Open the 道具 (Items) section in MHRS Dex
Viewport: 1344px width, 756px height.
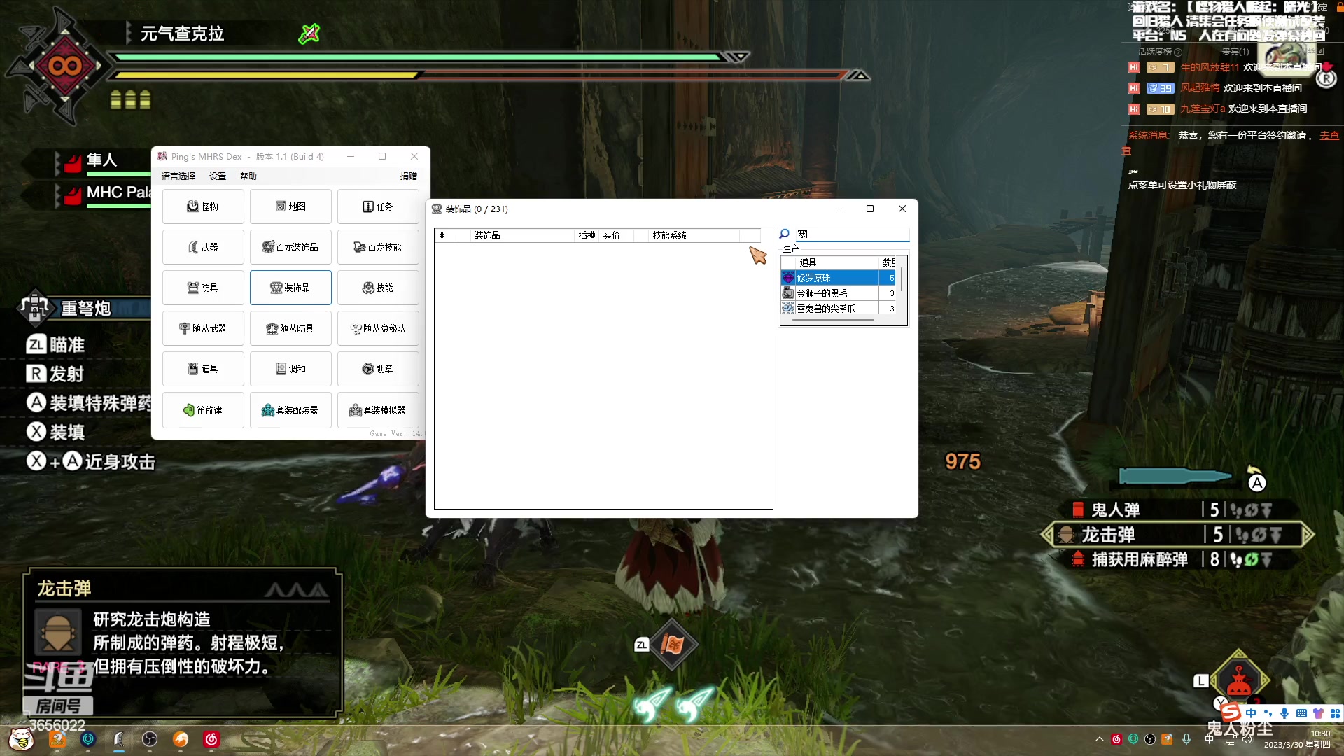pyautogui.click(x=203, y=369)
